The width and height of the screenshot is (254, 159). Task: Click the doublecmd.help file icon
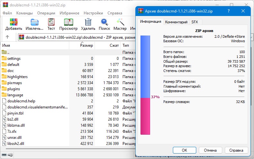tap(4, 101)
